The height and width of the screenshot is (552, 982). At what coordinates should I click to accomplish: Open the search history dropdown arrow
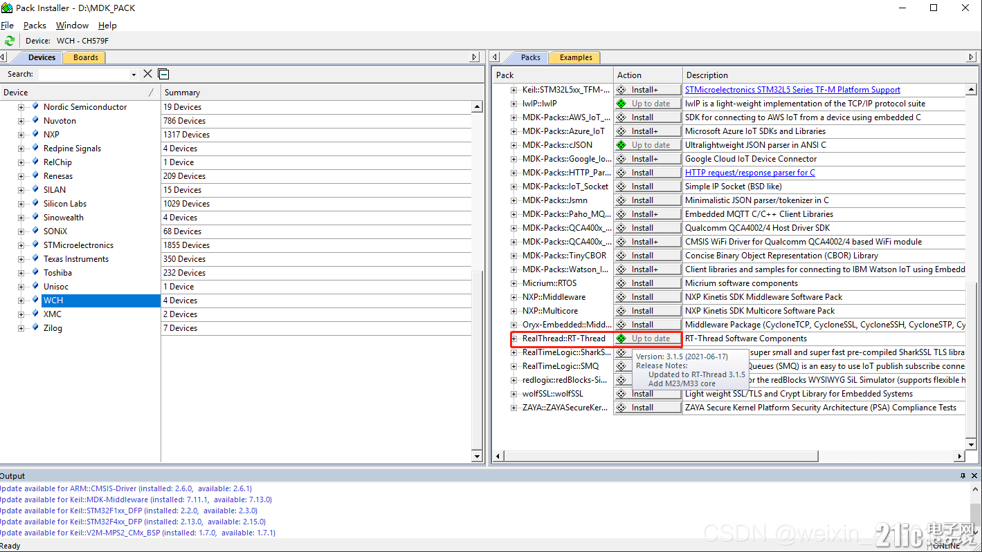134,75
